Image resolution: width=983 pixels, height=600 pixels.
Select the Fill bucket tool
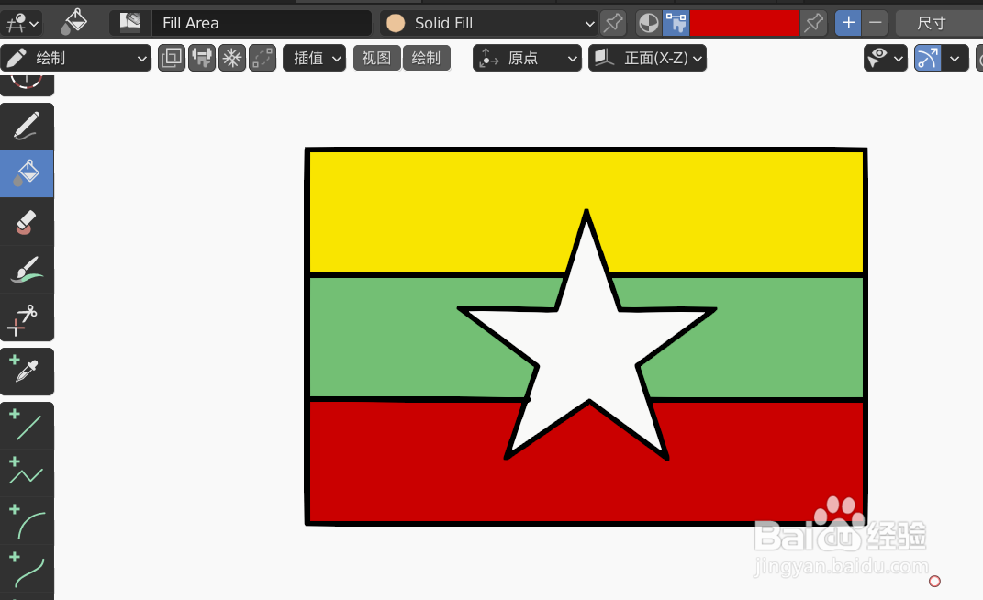27,173
